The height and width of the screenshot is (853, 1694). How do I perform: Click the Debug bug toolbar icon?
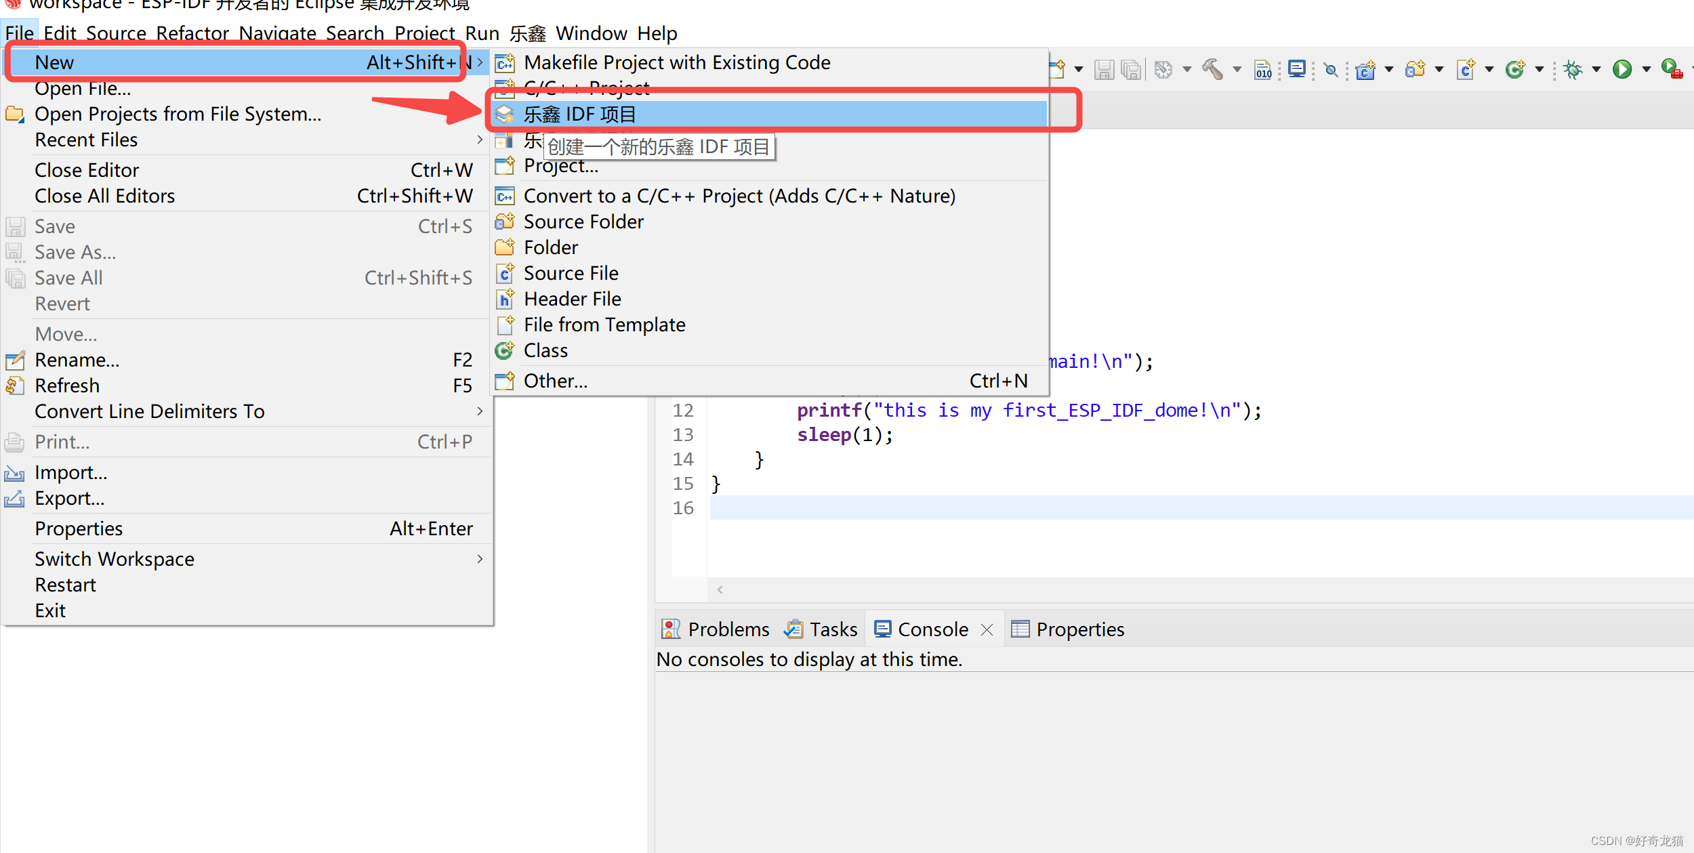tap(1573, 69)
